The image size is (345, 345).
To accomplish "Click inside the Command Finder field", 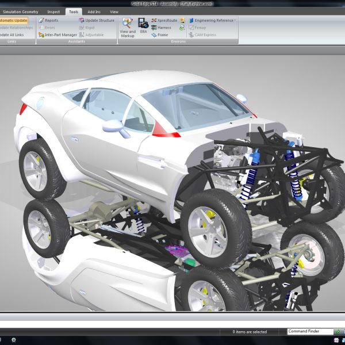I will (309, 332).
